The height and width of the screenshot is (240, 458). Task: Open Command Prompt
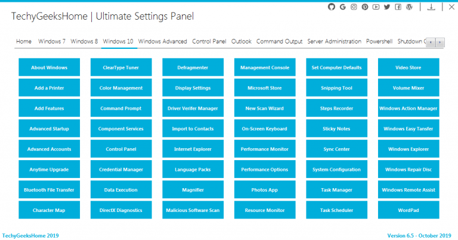(121, 108)
